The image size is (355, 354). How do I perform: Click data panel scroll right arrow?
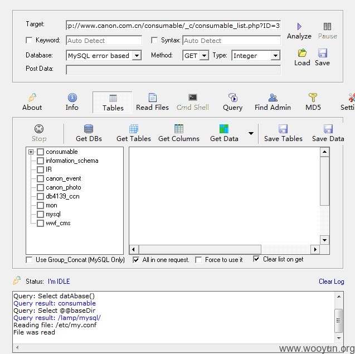[x=315, y=250]
